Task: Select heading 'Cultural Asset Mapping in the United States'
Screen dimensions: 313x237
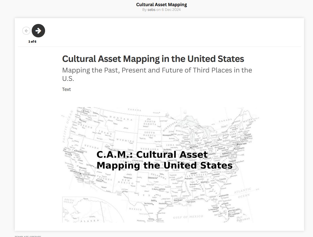Action: coord(153,59)
